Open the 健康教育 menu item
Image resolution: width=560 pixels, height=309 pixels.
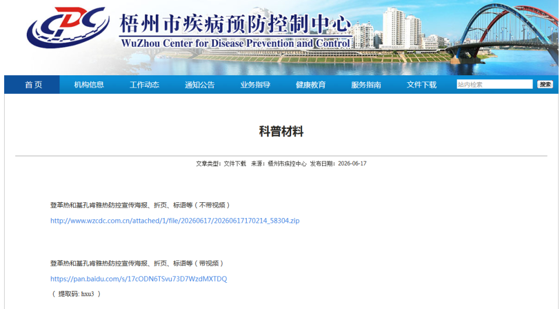tap(311, 85)
